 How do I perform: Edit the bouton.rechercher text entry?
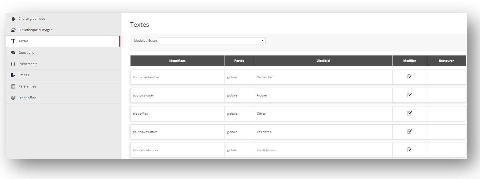[x=410, y=77]
